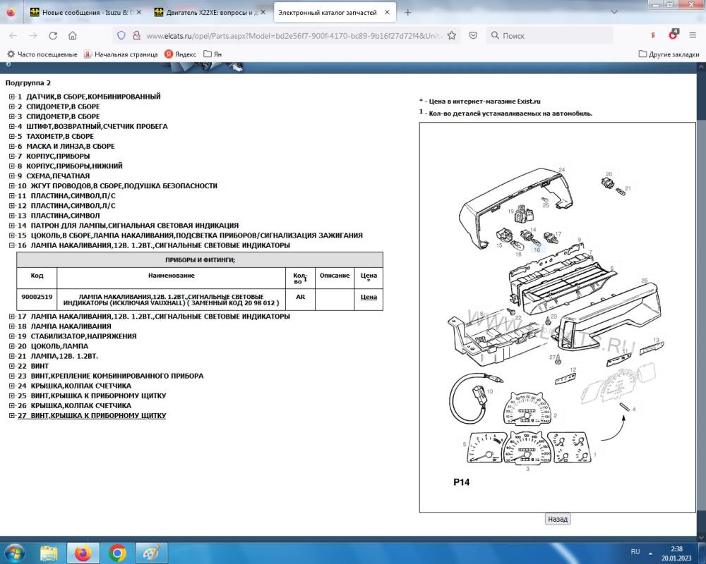Viewport: 706px width, 564px height.
Task: Open the Начальная страница bookmark
Action: tap(121, 54)
